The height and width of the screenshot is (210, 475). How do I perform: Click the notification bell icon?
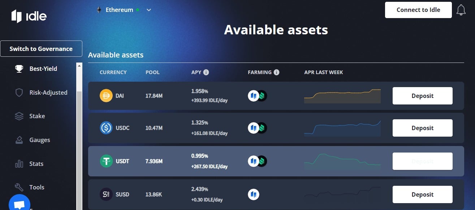[461, 10]
